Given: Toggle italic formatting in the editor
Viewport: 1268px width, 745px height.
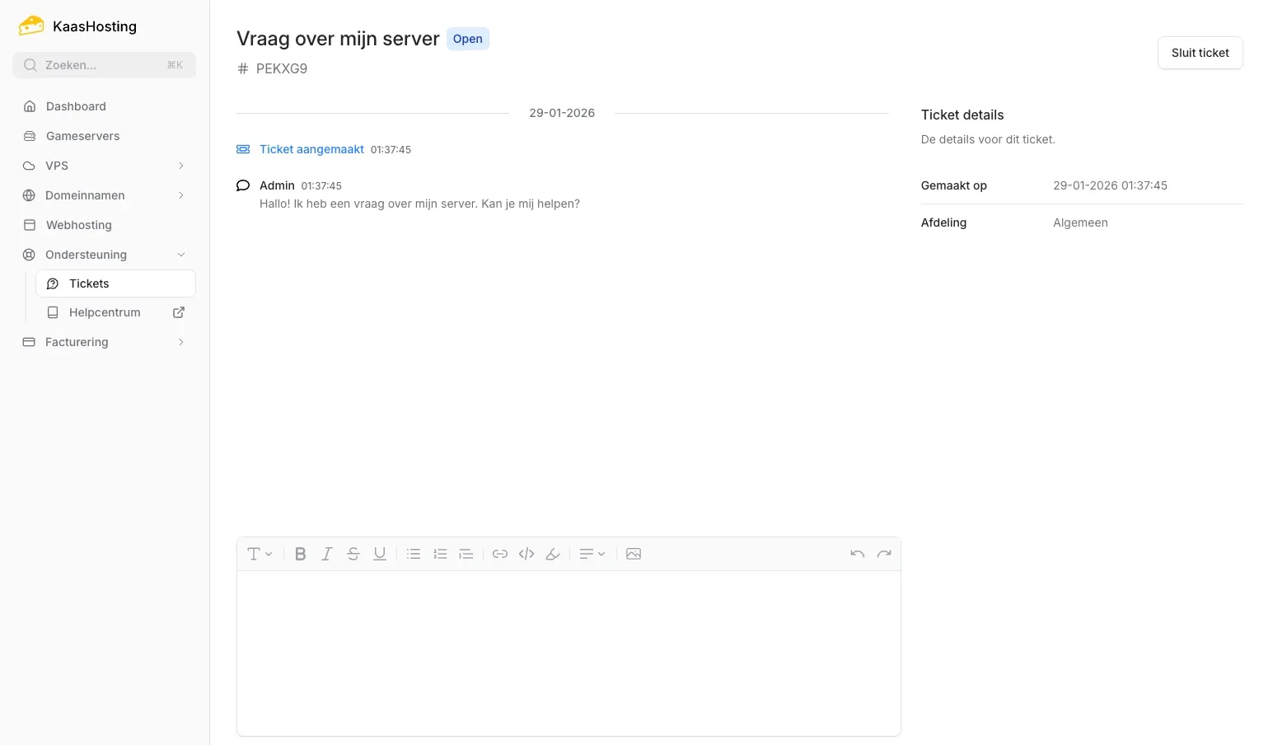Looking at the screenshot, I should [327, 554].
